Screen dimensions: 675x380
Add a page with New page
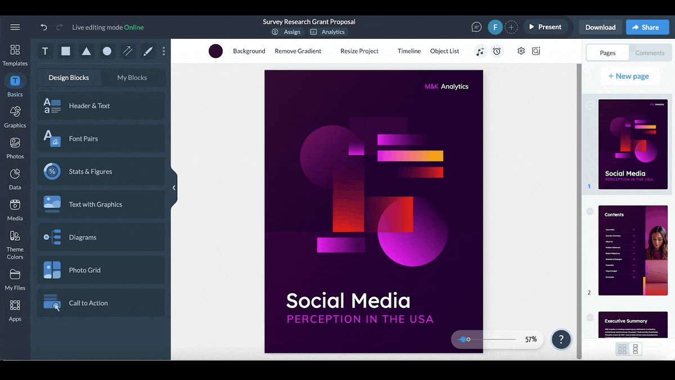tap(628, 76)
